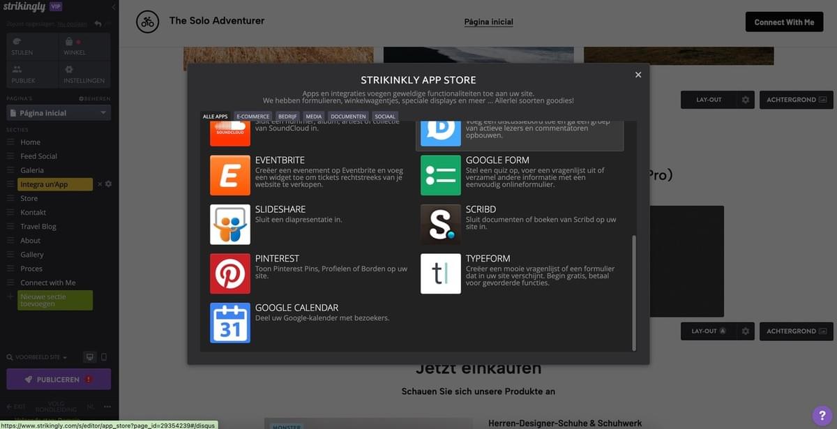Go to the Proces section
This screenshot has height=429, width=837.
(x=31, y=269)
